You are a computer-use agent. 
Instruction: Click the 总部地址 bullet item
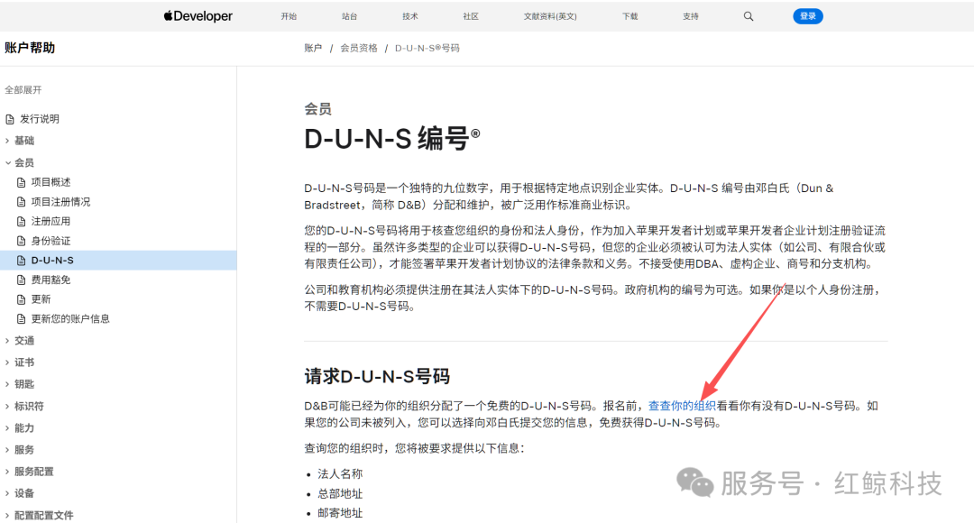point(340,494)
